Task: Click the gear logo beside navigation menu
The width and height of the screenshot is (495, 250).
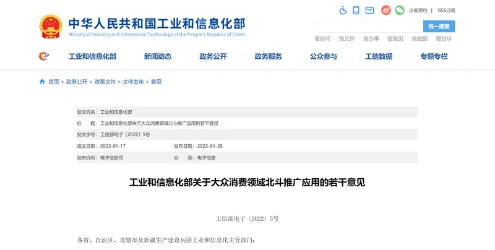Action: [43, 56]
